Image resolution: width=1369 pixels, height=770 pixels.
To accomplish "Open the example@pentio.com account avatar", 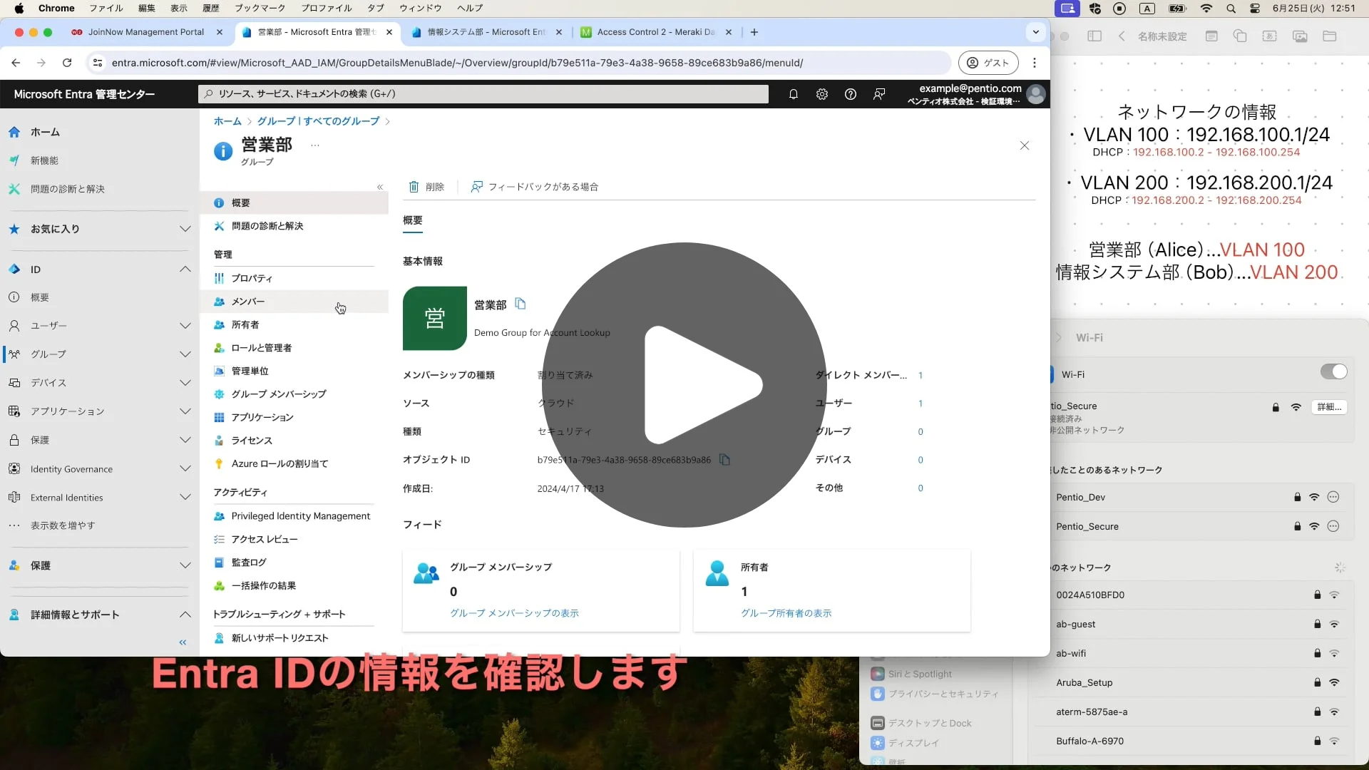I will click(1036, 94).
